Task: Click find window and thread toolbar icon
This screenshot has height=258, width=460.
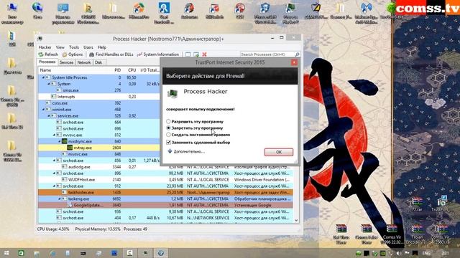Action: [x=196, y=54]
